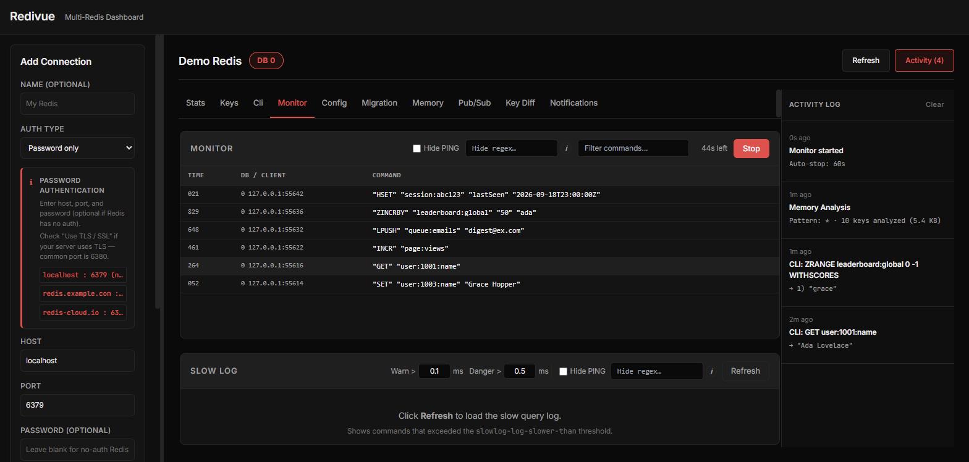Switch to the Memory tab
This screenshot has width=969, height=462.
(428, 103)
